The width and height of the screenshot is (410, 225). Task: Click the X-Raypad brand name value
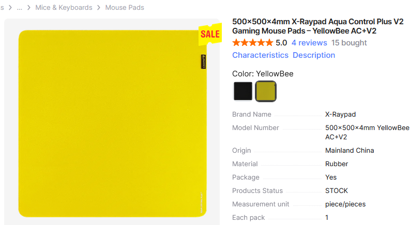[340, 115]
